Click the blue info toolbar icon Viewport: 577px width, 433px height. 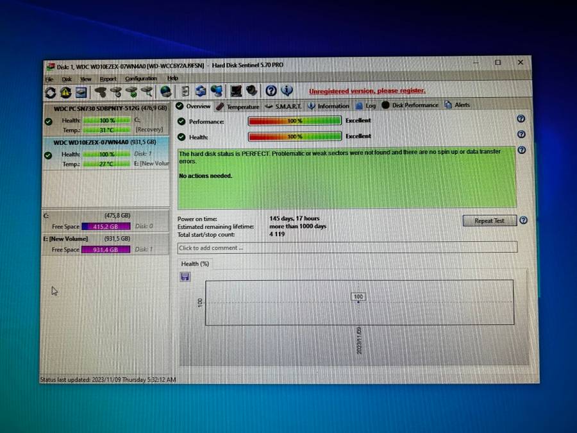click(287, 91)
